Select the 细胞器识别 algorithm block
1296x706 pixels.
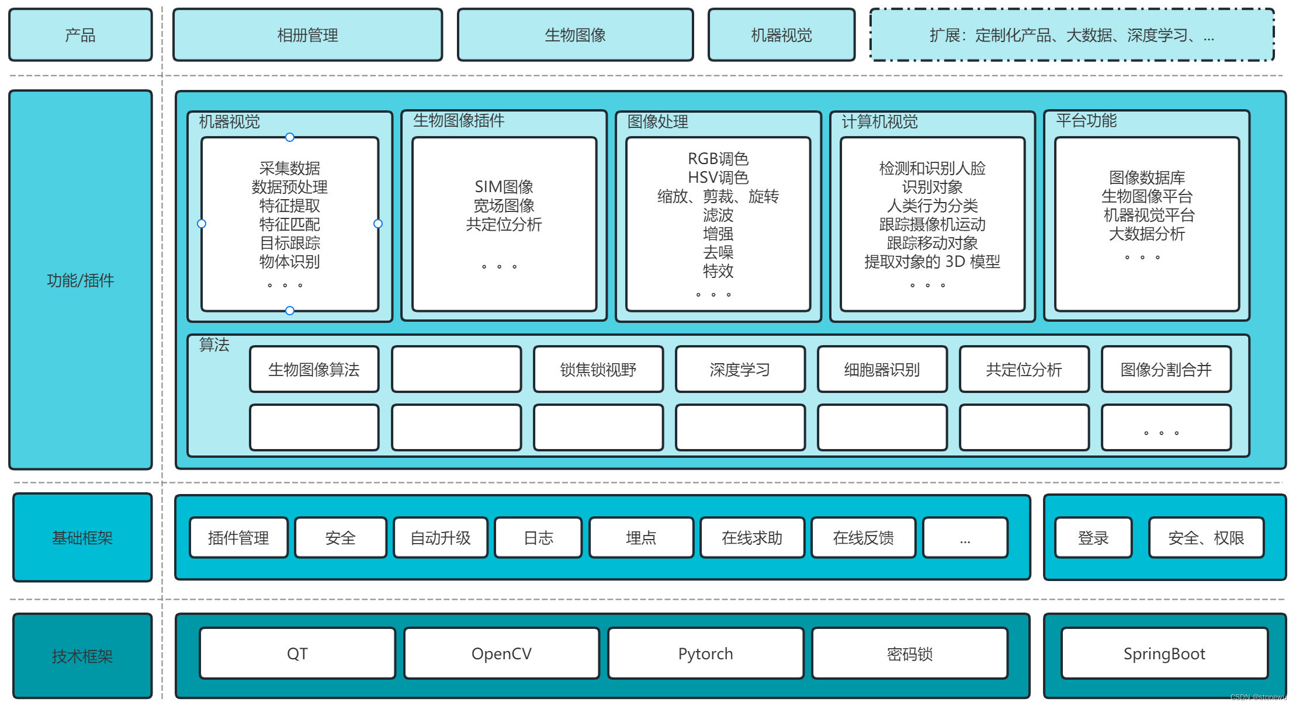(882, 370)
